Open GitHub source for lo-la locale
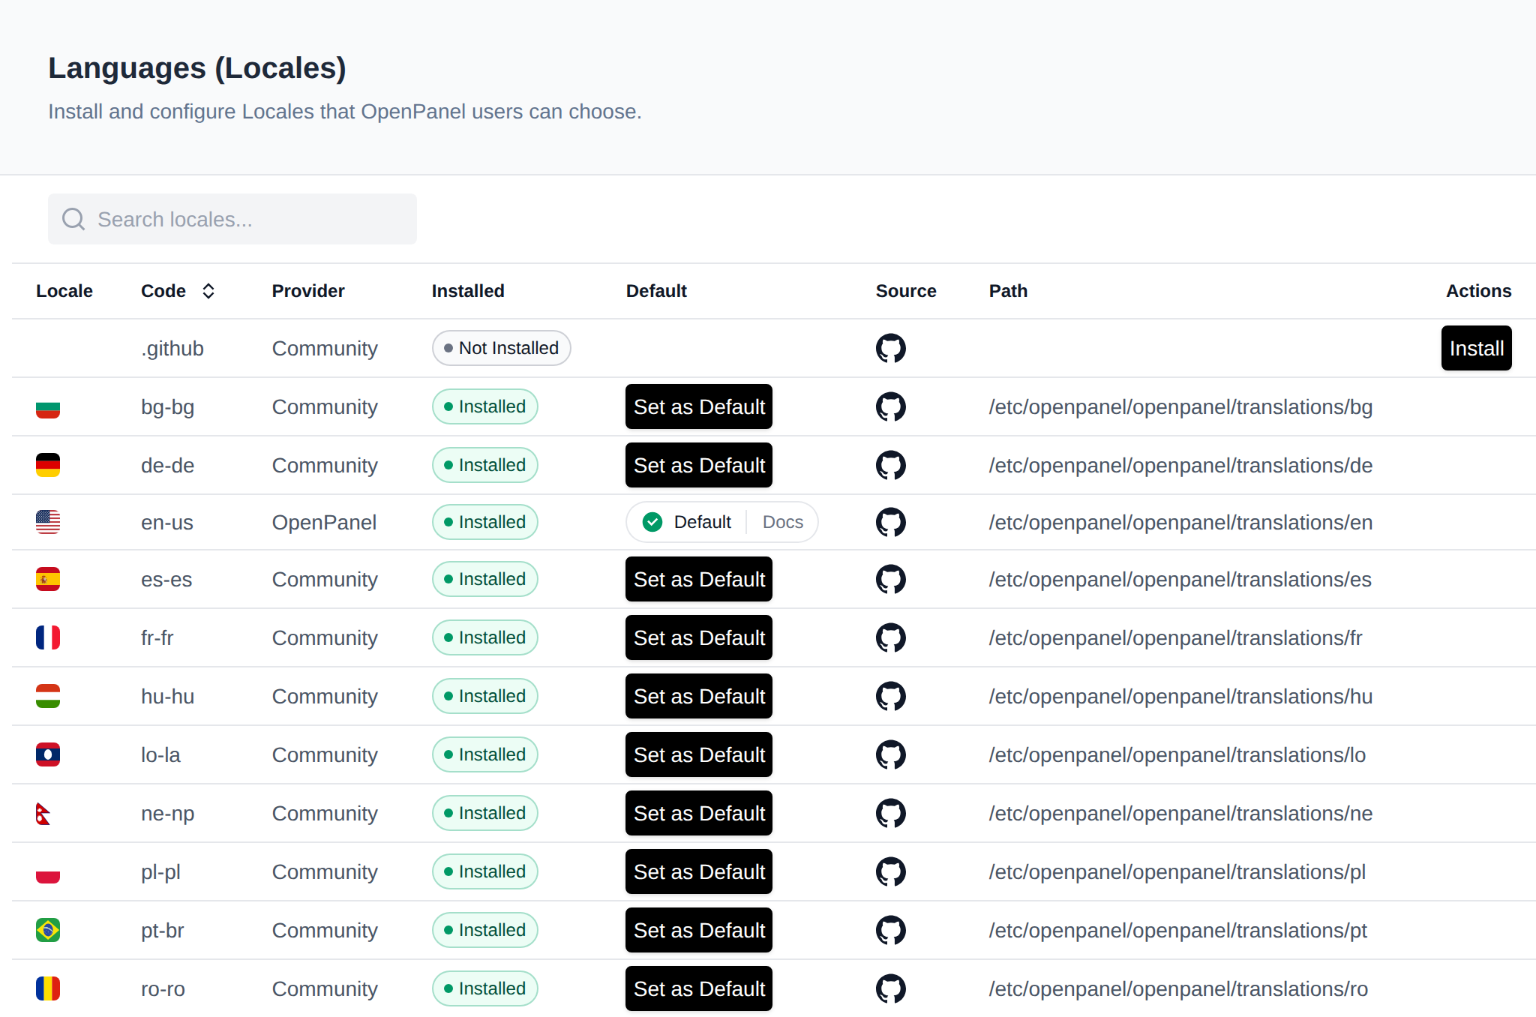 pos(890,754)
